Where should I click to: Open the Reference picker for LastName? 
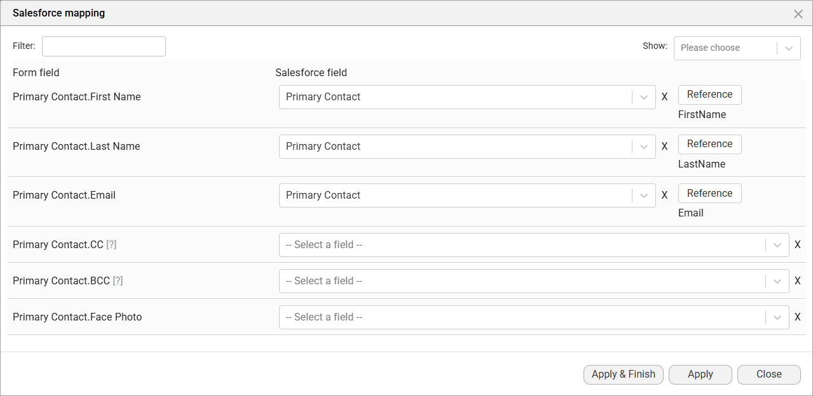[709, 143]
